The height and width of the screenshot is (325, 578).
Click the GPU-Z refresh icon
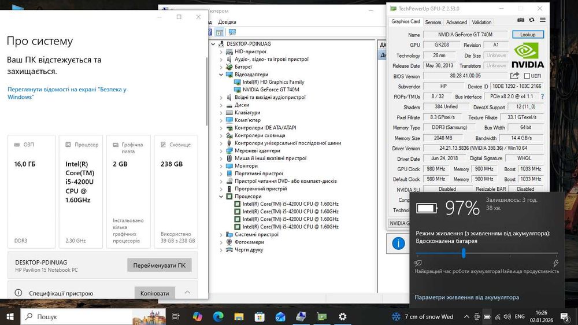pyautogui.click(x=532, y=20)
